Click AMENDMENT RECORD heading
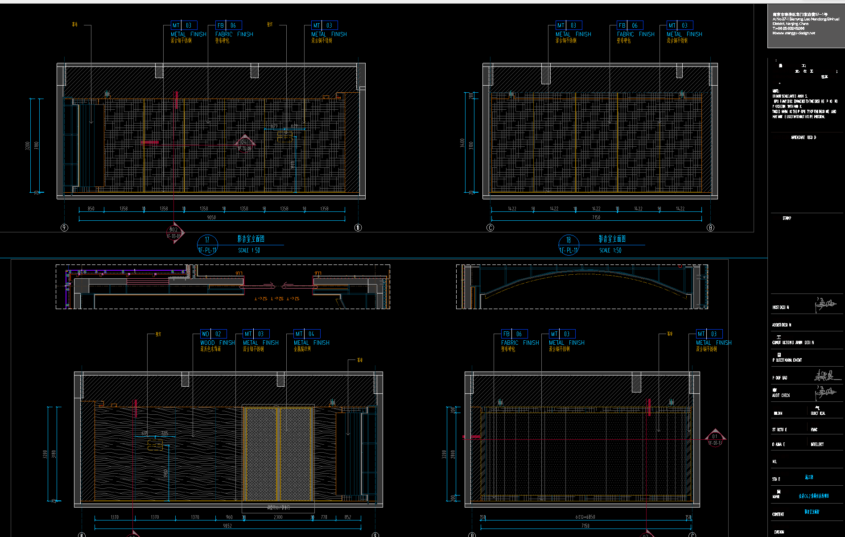This screenshot has width=845, height=537. 803,137
